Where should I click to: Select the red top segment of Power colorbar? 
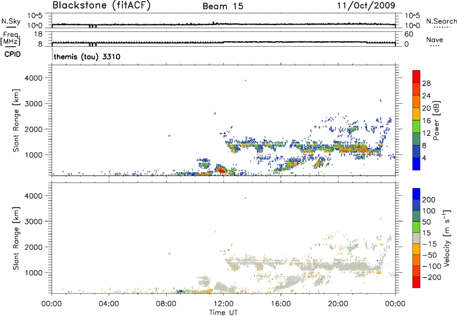[x=416, y=76]
